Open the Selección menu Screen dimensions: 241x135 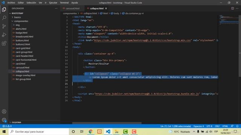click(x=31, y=3)
